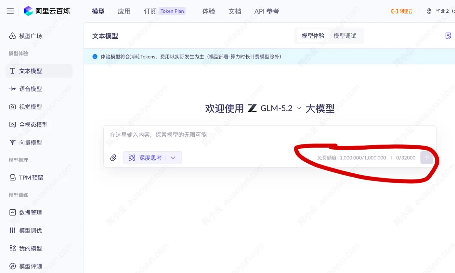Screen dimensions: 455x273
Task: Click the 模型体验 sidebar section label
Action: pos(19,54)
